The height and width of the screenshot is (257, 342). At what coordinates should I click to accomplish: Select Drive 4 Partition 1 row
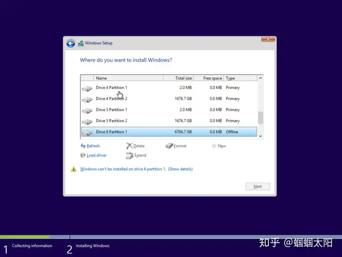[x=169, y=88]
